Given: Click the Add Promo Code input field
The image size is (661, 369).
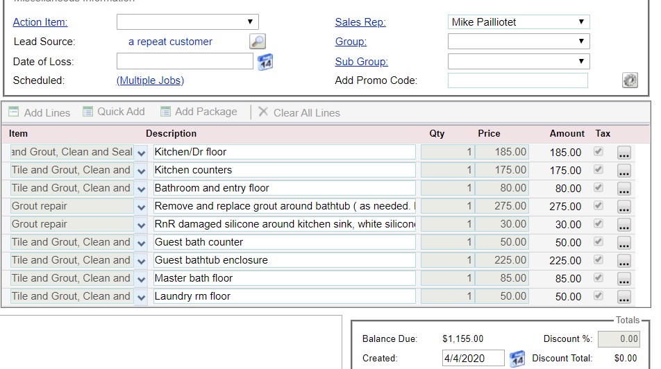Looking at the screenshot, I should (x=517, y=80).
